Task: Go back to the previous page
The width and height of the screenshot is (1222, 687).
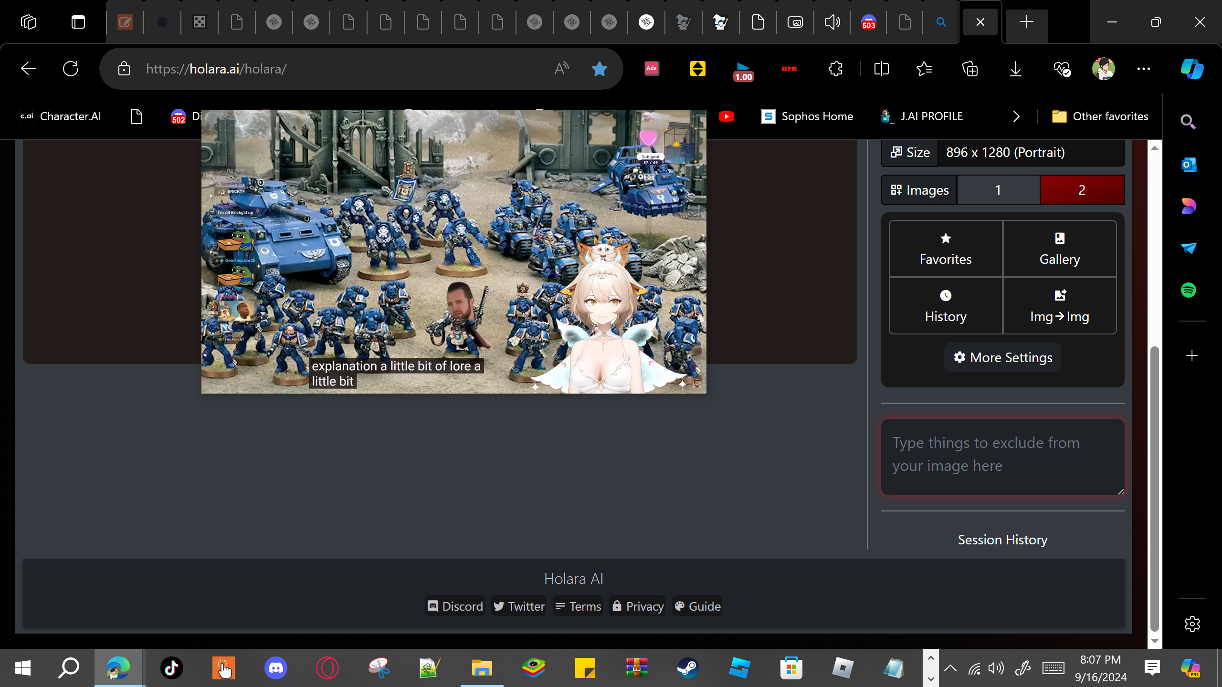Action: (x=29, y=69)
